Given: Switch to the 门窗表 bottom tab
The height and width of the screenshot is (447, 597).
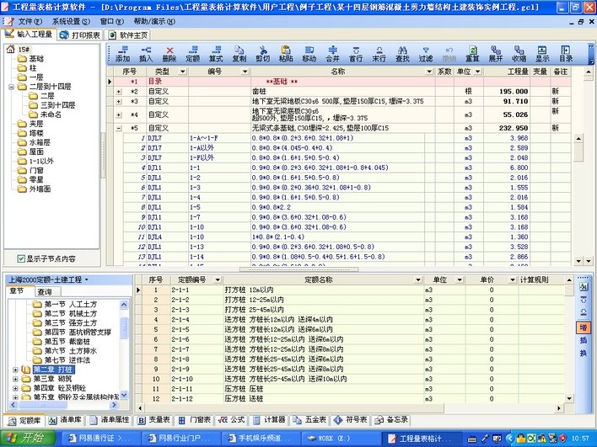Looking at the screenshot, I should 195,420.
